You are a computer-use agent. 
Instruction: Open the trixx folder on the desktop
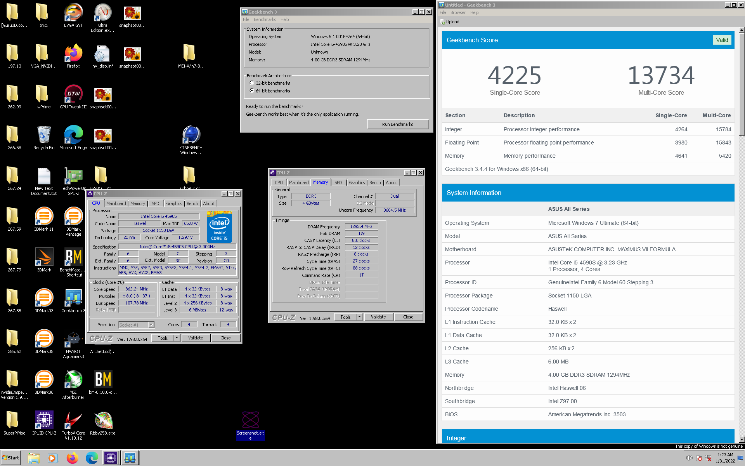click(44, 16)
